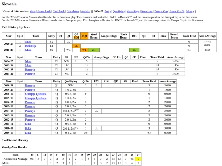Click the 2014-15 year cell
222x166 pixels.
point(9,111)
